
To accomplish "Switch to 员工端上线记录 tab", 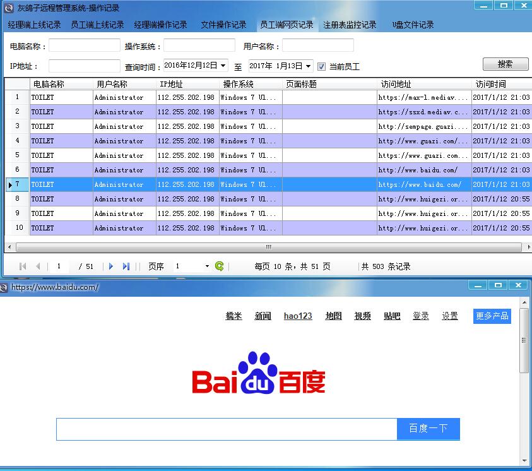I will (97, 25).
